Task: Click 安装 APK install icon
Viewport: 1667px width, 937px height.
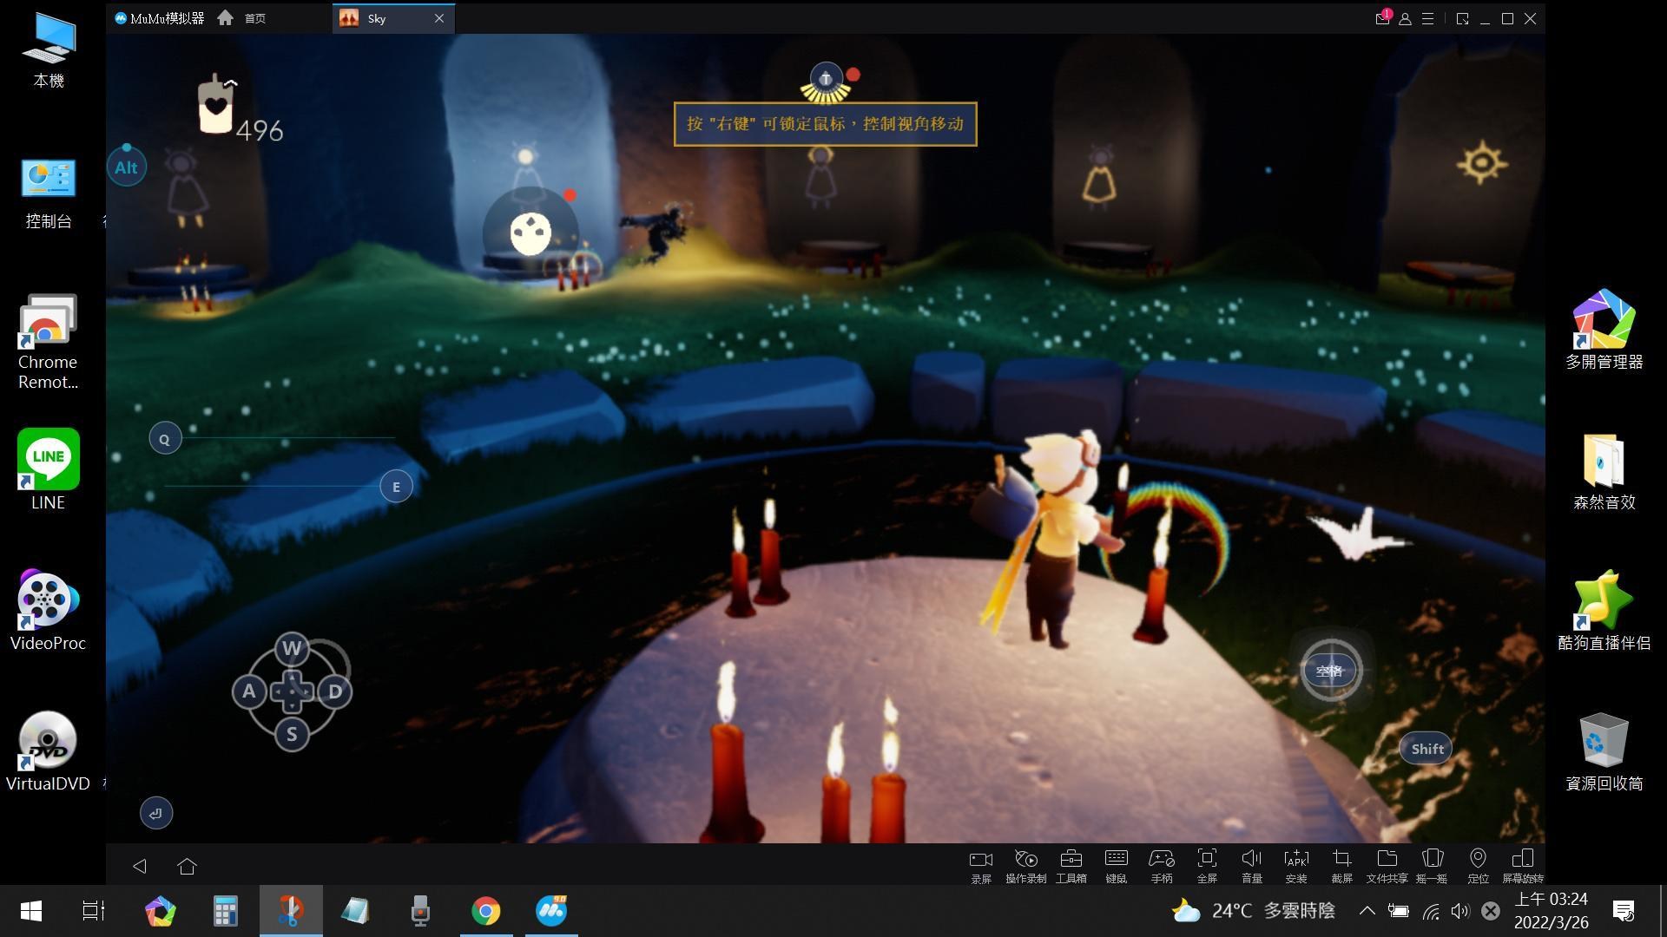Action: [x=1296, y=865]
